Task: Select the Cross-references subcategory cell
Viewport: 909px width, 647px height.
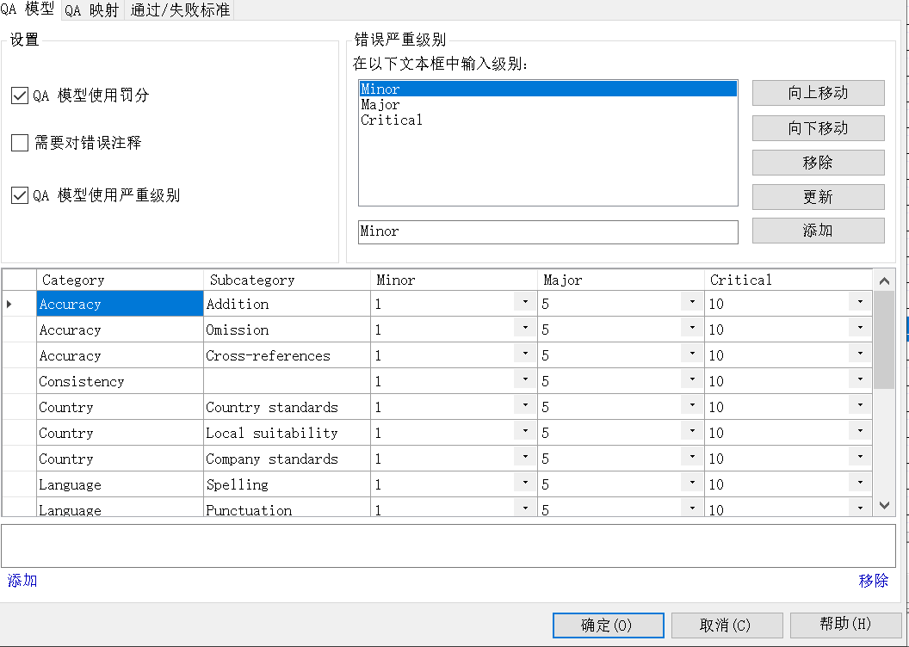Action: [287, 355]
